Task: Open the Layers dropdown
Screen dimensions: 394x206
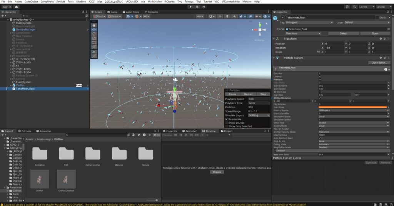Action: click(366, 7)
